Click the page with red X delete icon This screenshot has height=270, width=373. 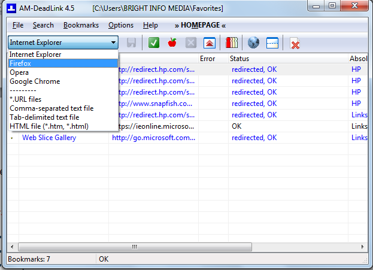click(x=295, y=44)
